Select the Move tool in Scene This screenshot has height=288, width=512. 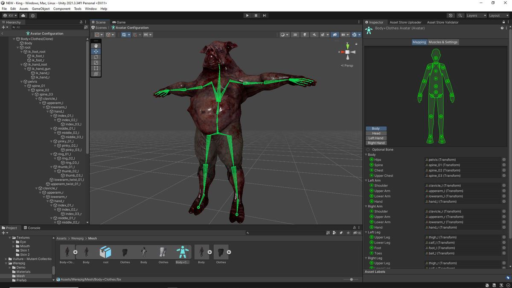96,51
